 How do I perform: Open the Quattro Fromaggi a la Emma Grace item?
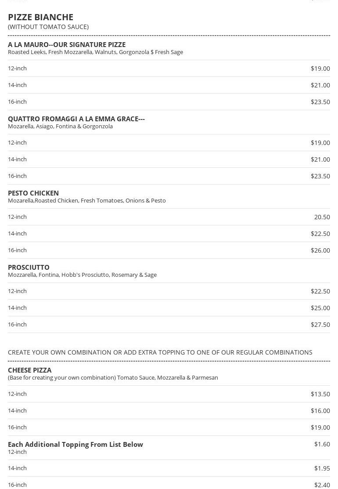pyautogui.click(x=76, y=119)
